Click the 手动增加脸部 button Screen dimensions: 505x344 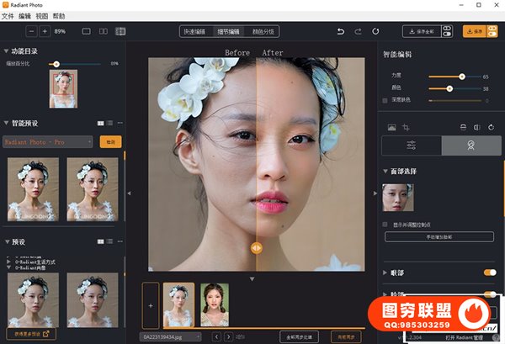[x=439, y=237]
